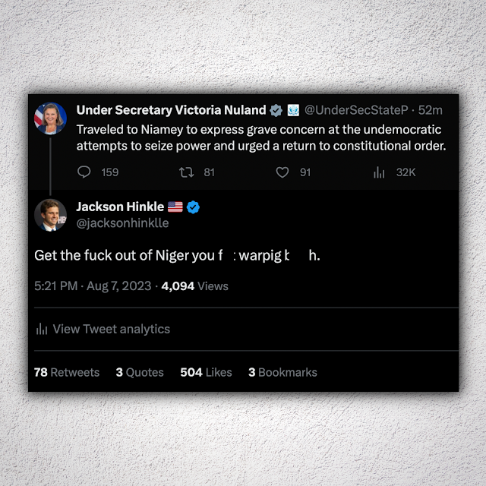The height and width of the screenshot is (486, 486).
Task: Like Victoria Nuland's tweet with the heart
Action: (x=282, y=172)
